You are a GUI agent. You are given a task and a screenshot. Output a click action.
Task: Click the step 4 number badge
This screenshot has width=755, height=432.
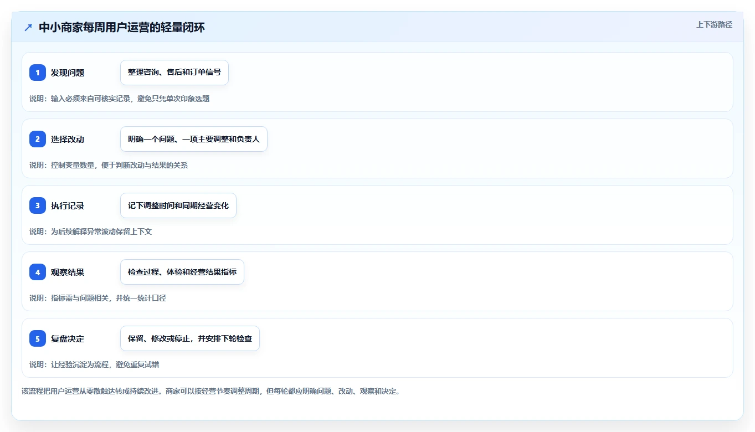click(38, 272)
